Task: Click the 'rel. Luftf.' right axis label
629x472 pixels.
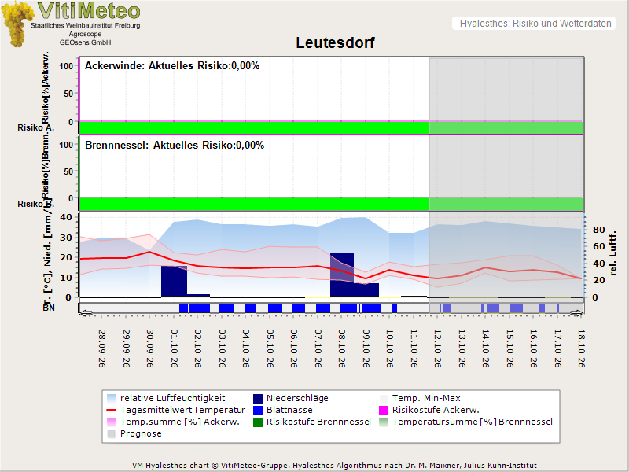Action: [x=612, y=253]
